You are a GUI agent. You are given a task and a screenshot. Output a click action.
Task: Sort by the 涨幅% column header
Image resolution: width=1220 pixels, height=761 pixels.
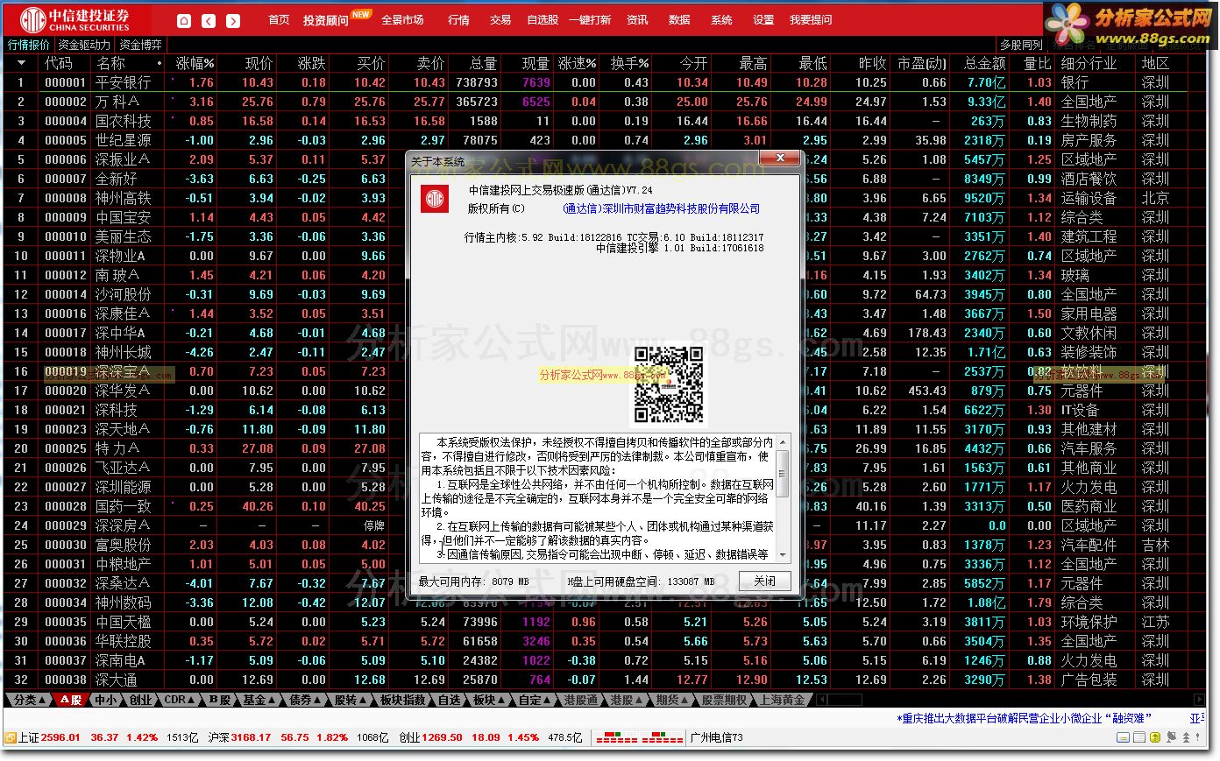195,63
